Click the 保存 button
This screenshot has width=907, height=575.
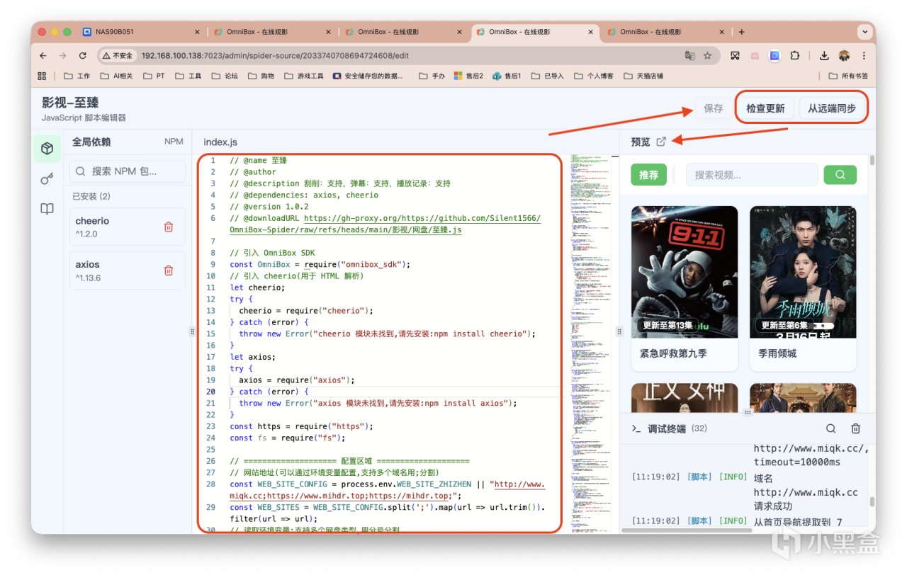714,108
